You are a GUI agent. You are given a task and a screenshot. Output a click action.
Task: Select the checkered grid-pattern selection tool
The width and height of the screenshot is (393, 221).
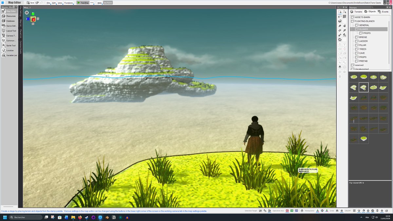click(x=345, y=17)
